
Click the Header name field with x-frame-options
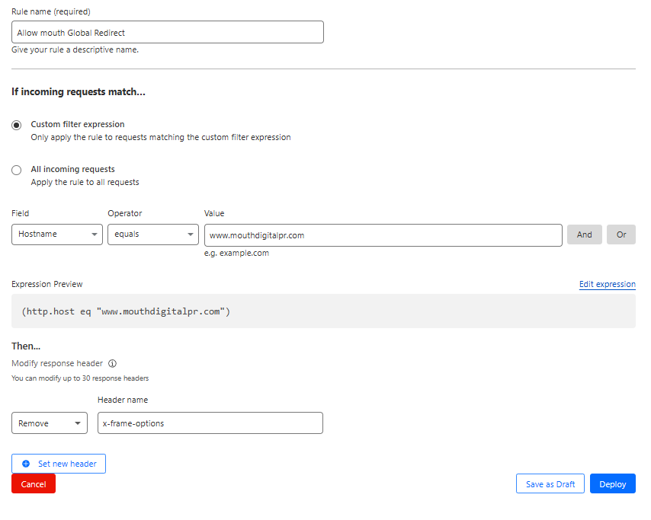(x=210, y=423)
